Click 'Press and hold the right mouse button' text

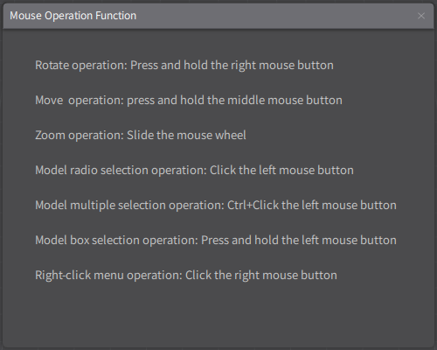(x=232, y=66)
